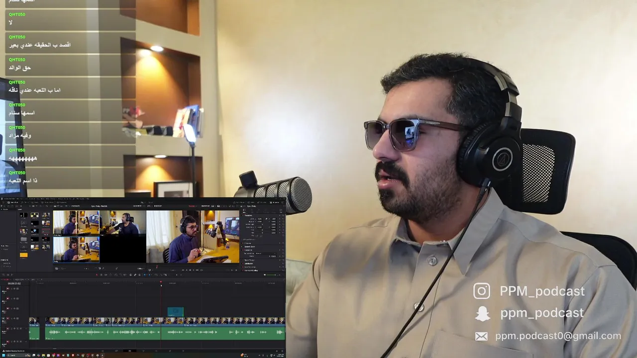Click the timecode 00:09:51:02 field
Image resolution: width=637 pixels, height=358 pixels.
click(14, 283)
